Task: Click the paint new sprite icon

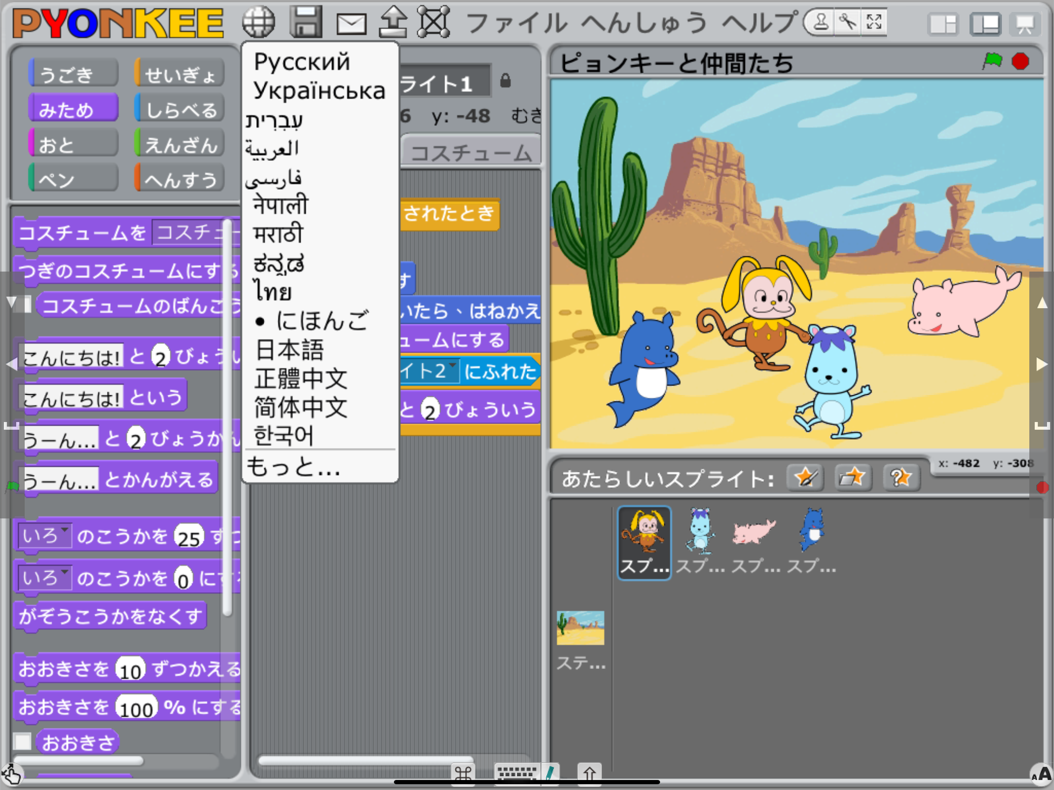Action: [805, 478]
